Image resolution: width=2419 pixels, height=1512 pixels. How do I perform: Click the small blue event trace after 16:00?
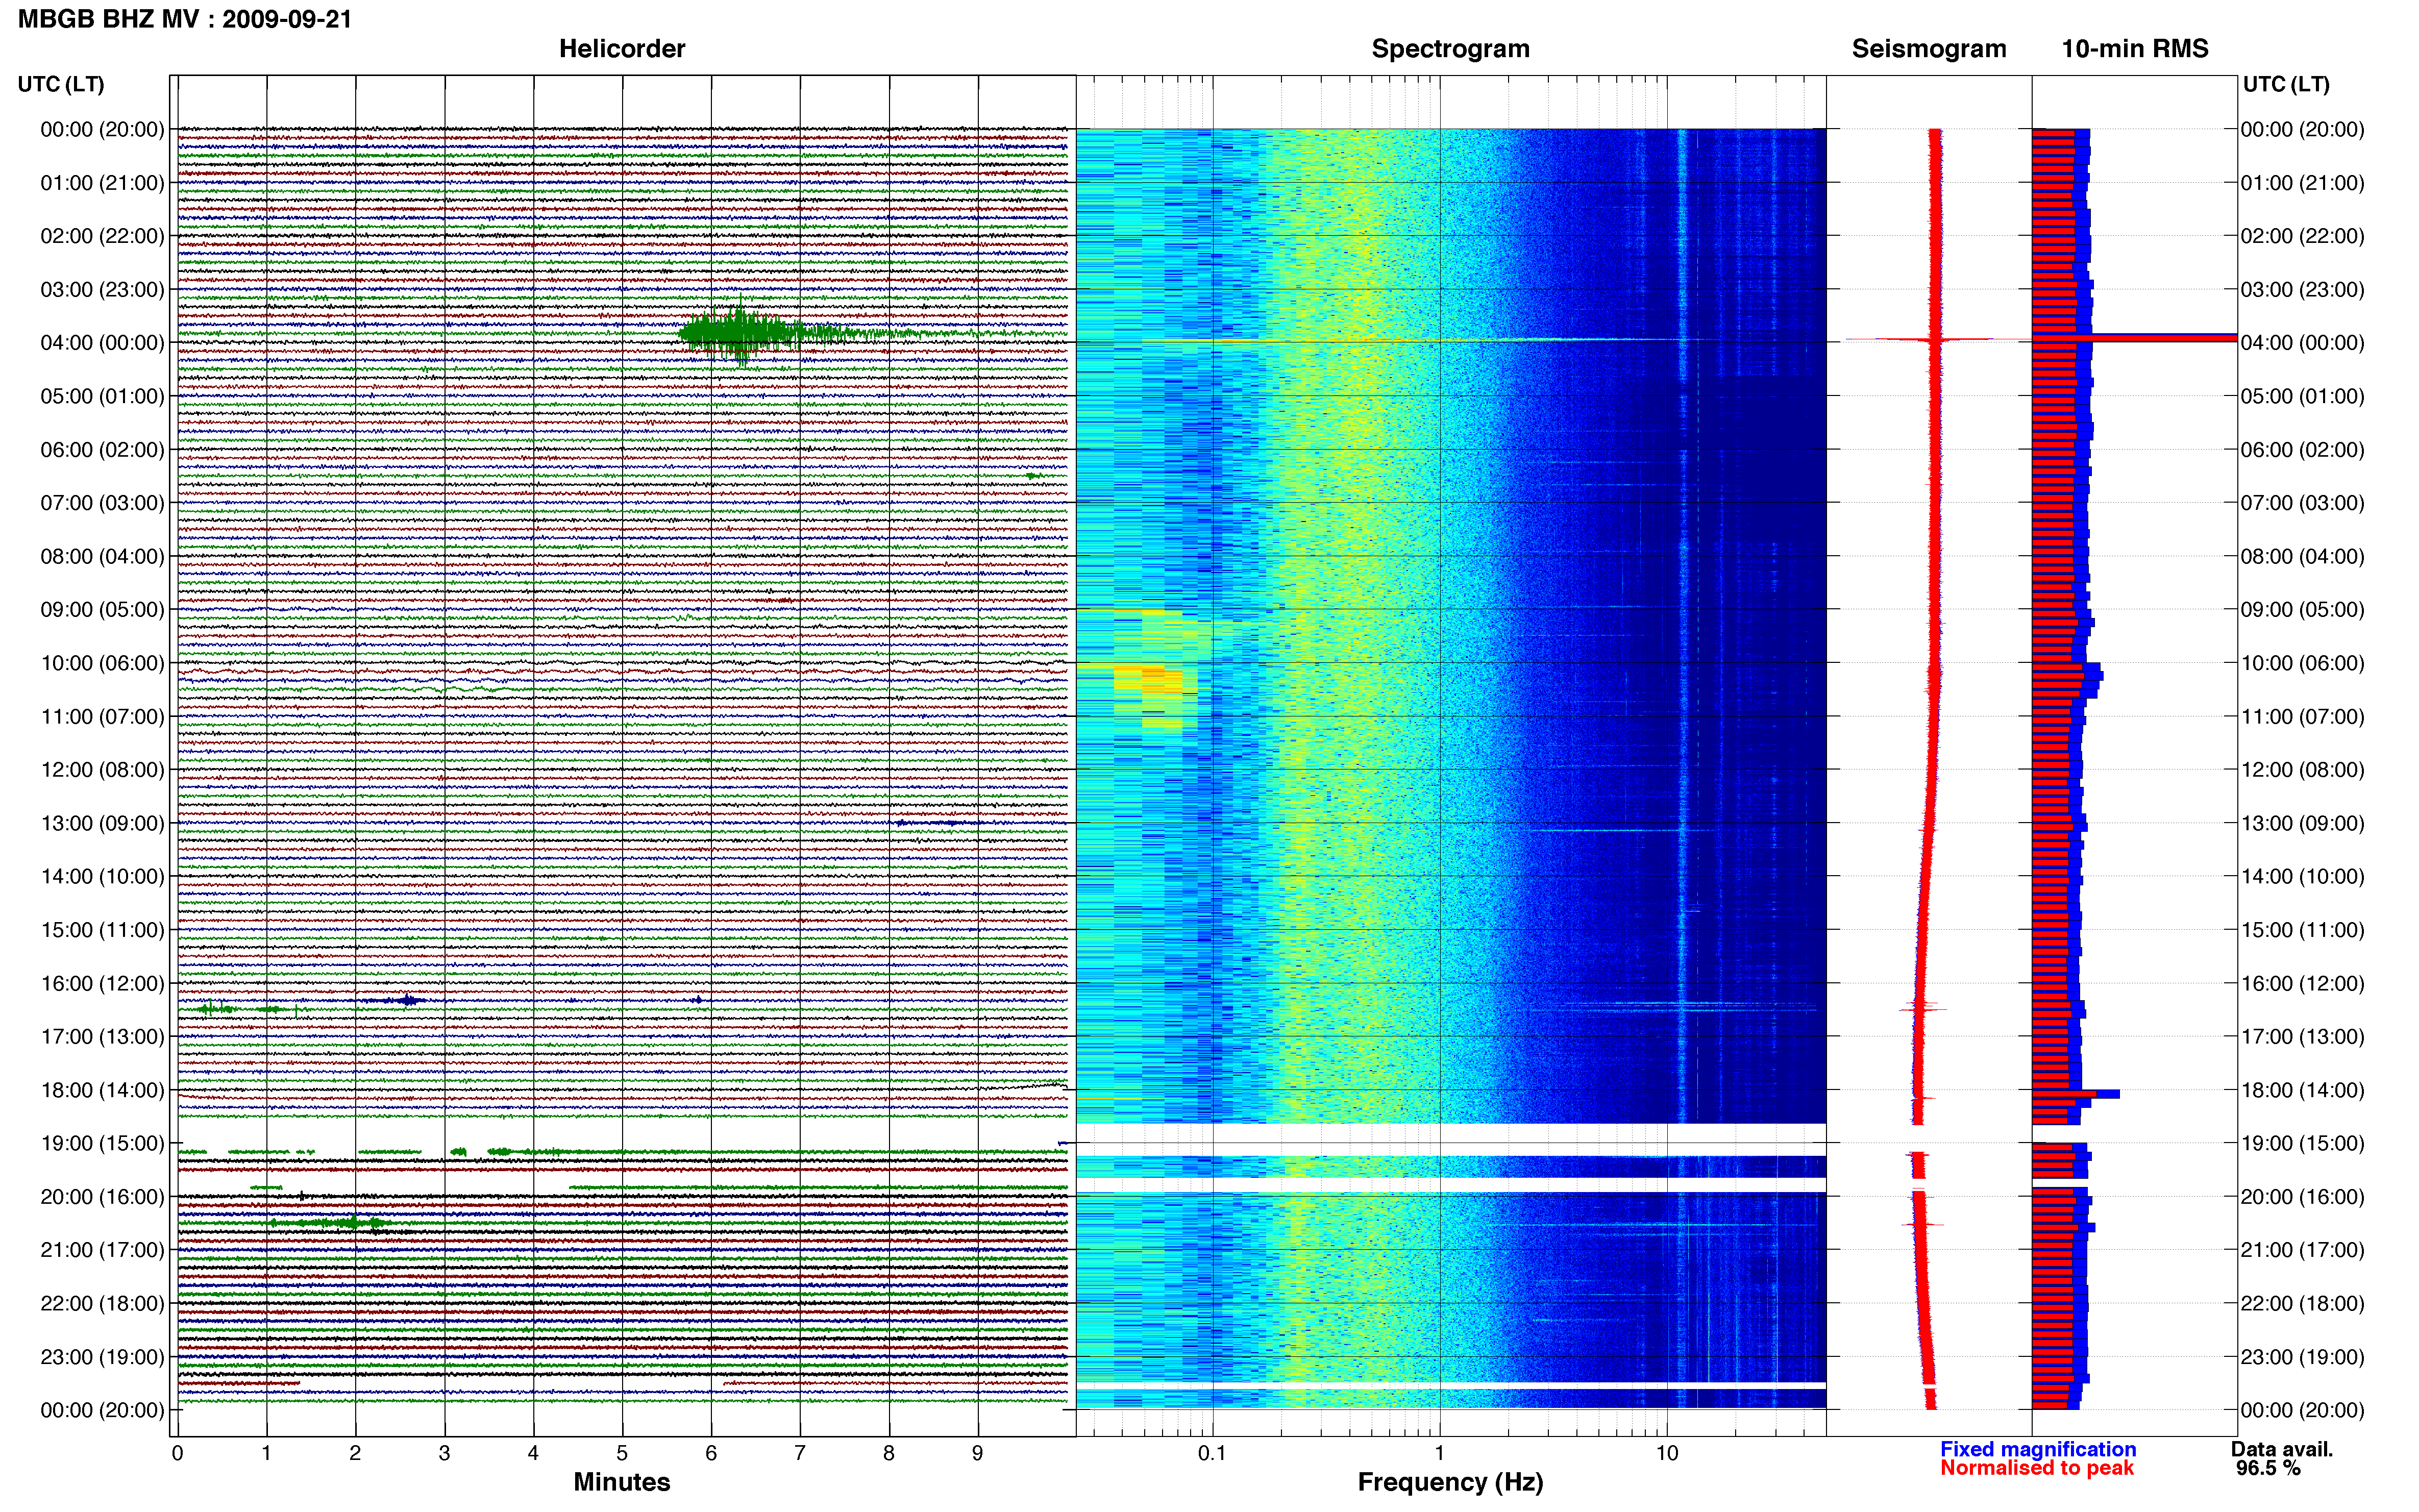click(405, 999)
